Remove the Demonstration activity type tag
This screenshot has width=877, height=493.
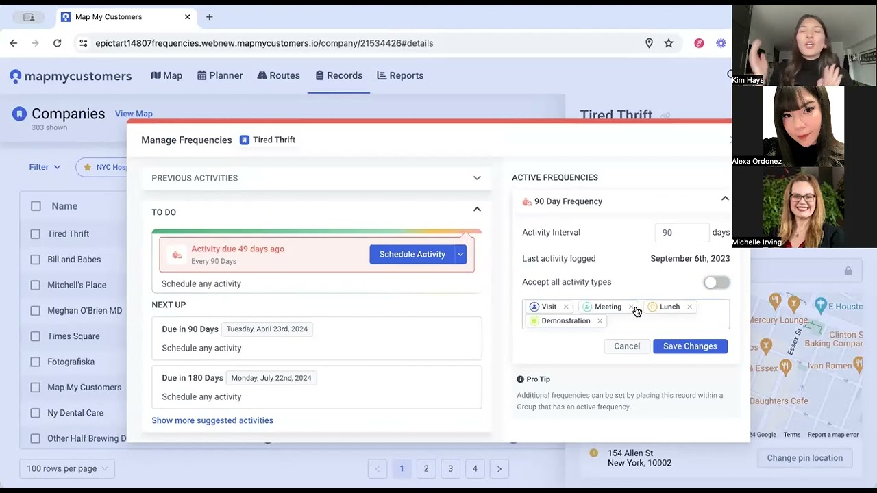coord(600,320)
